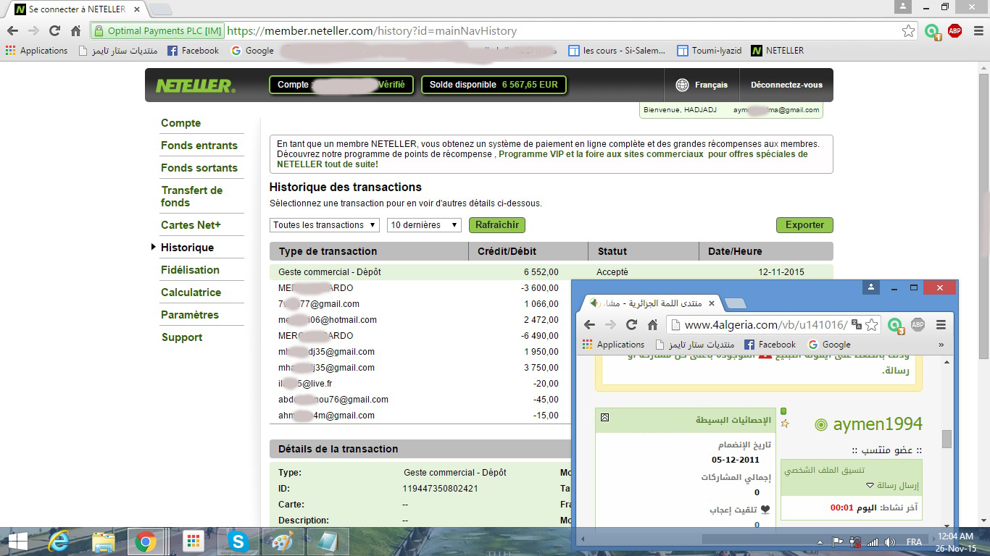The height and width of the screenshot is (556, 990).
Task: Go to Cartes Net+ section
Action: point(191,225)
